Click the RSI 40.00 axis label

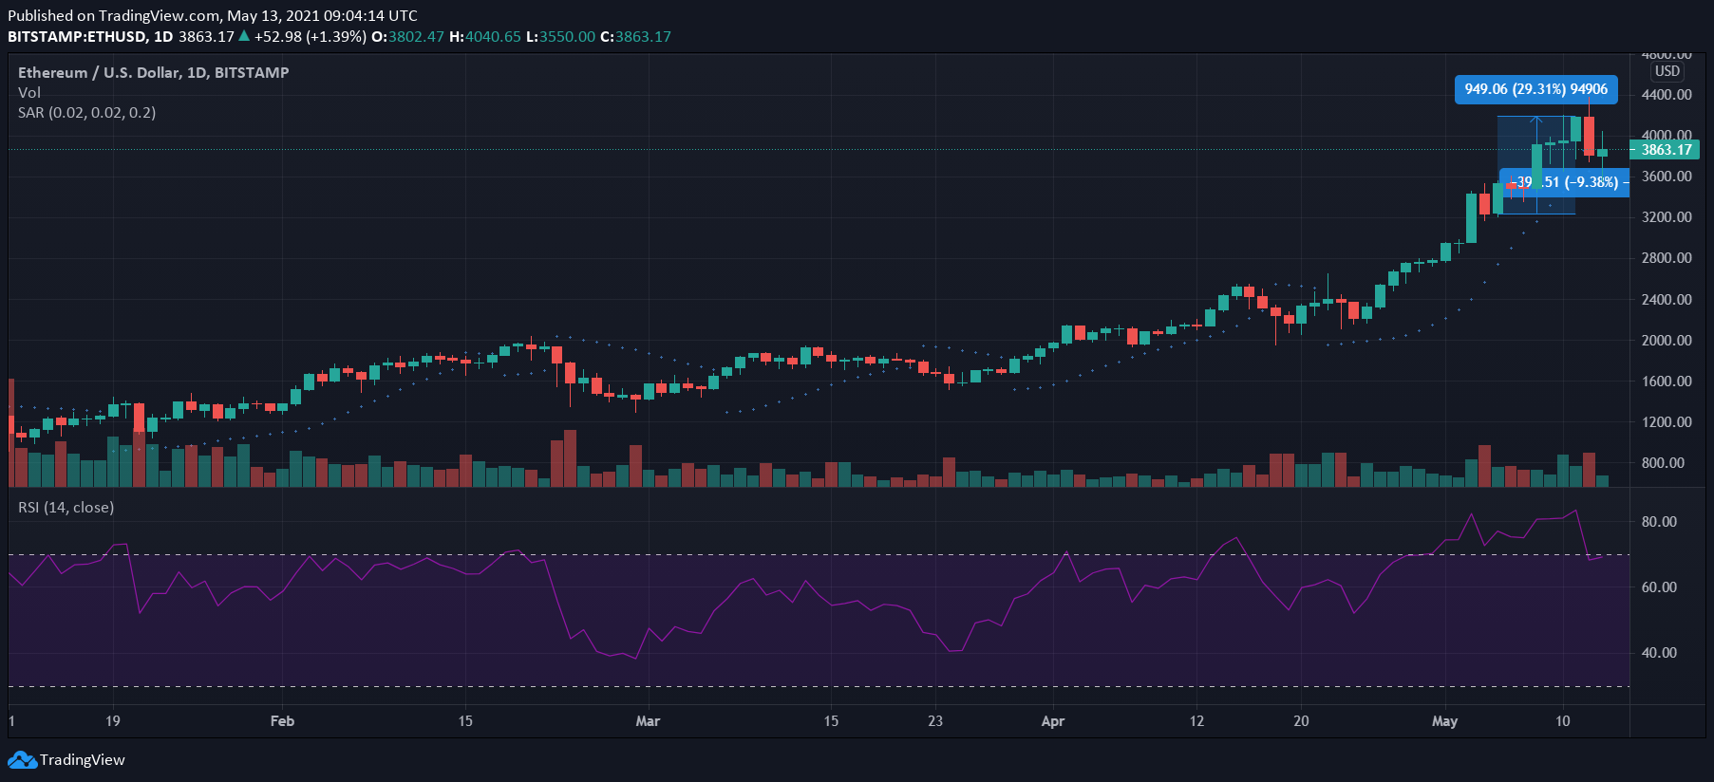(x=1659, y=653)
